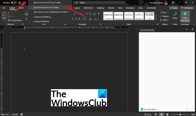Click the Shading paint bucket icon
The height and width of the screenshot is (116, 196).
click(x=90, y=19)
